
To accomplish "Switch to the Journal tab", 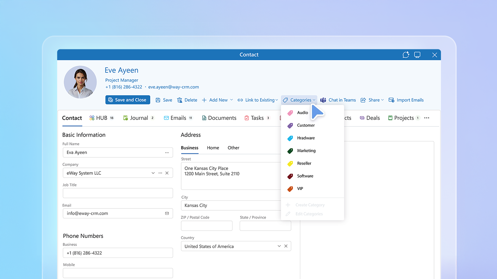I will point(139,118).
